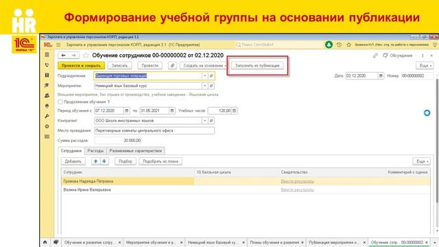Switch to Сотрудники tab
439x247 pixels.
point(71,151)
